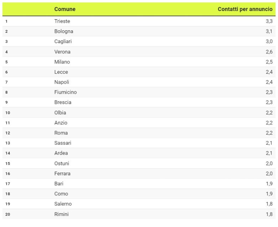
Task: Click the Contatti per annuncio header
Action: tap(245, 9)
